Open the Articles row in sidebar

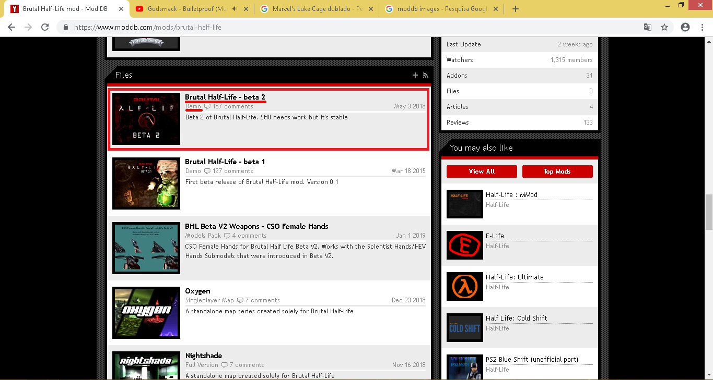click(x=520, y=107)
